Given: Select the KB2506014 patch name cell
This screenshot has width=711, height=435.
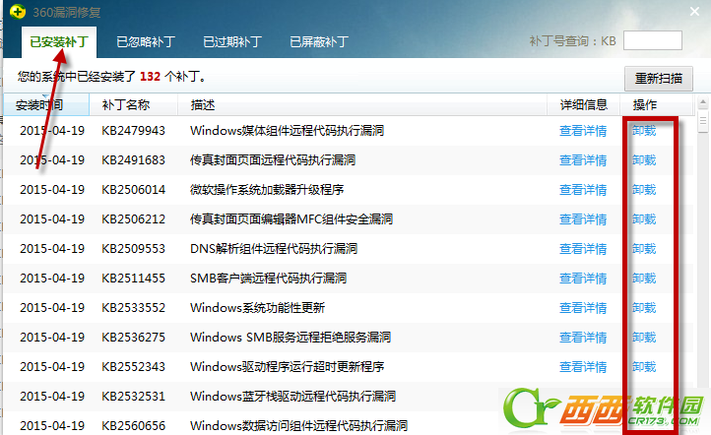Looking at the screenshot, I should click(x=133, y=190).
